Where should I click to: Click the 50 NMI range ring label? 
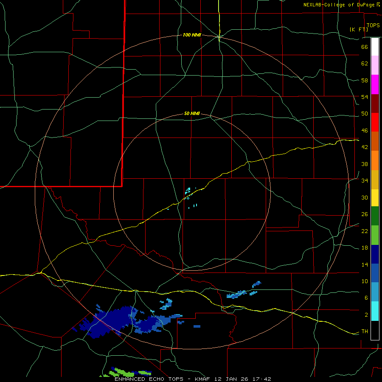(192, 113)
